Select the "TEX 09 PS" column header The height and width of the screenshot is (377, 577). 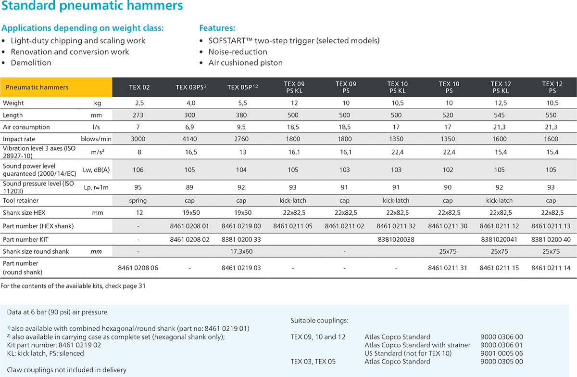(x=346, y=87)
